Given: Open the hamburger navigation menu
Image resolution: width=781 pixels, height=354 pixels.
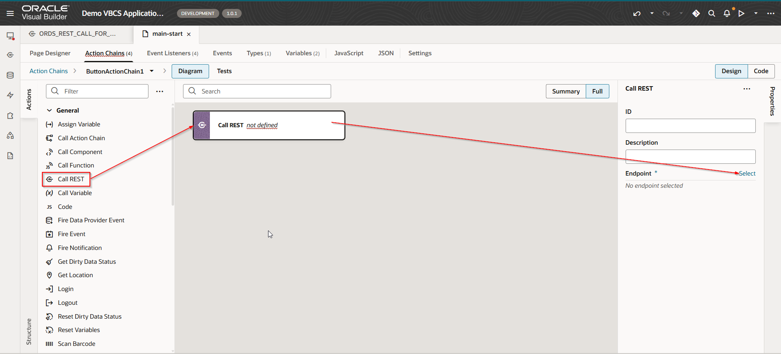Looking at the screenshot, I should coord(10,13).
